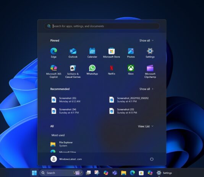This screenshot has width=204, height=177.
Task: Launch Calendar from the pinned apps
Action: pyautogui.click(x=92, y=53)
